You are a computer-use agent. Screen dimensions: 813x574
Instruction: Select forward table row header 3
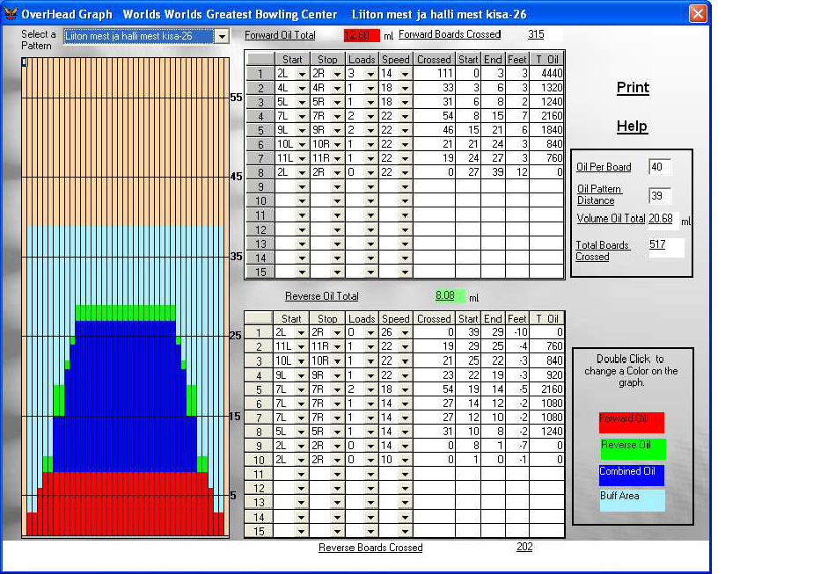260,102
